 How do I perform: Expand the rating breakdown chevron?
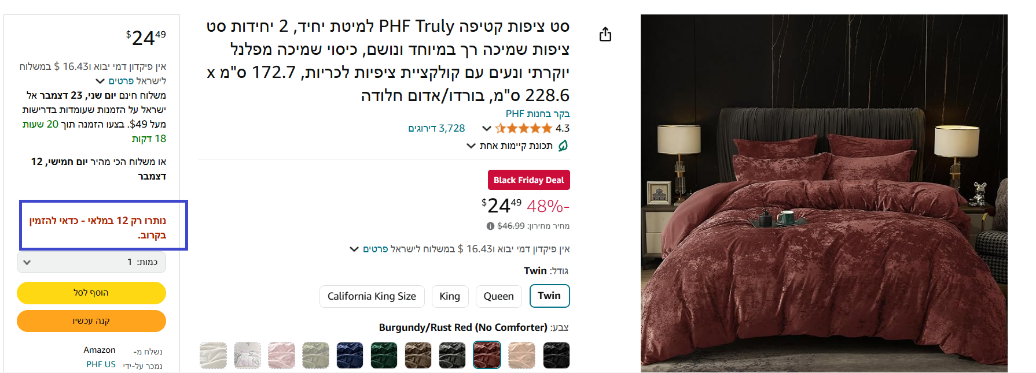click(x=487, y=128)
